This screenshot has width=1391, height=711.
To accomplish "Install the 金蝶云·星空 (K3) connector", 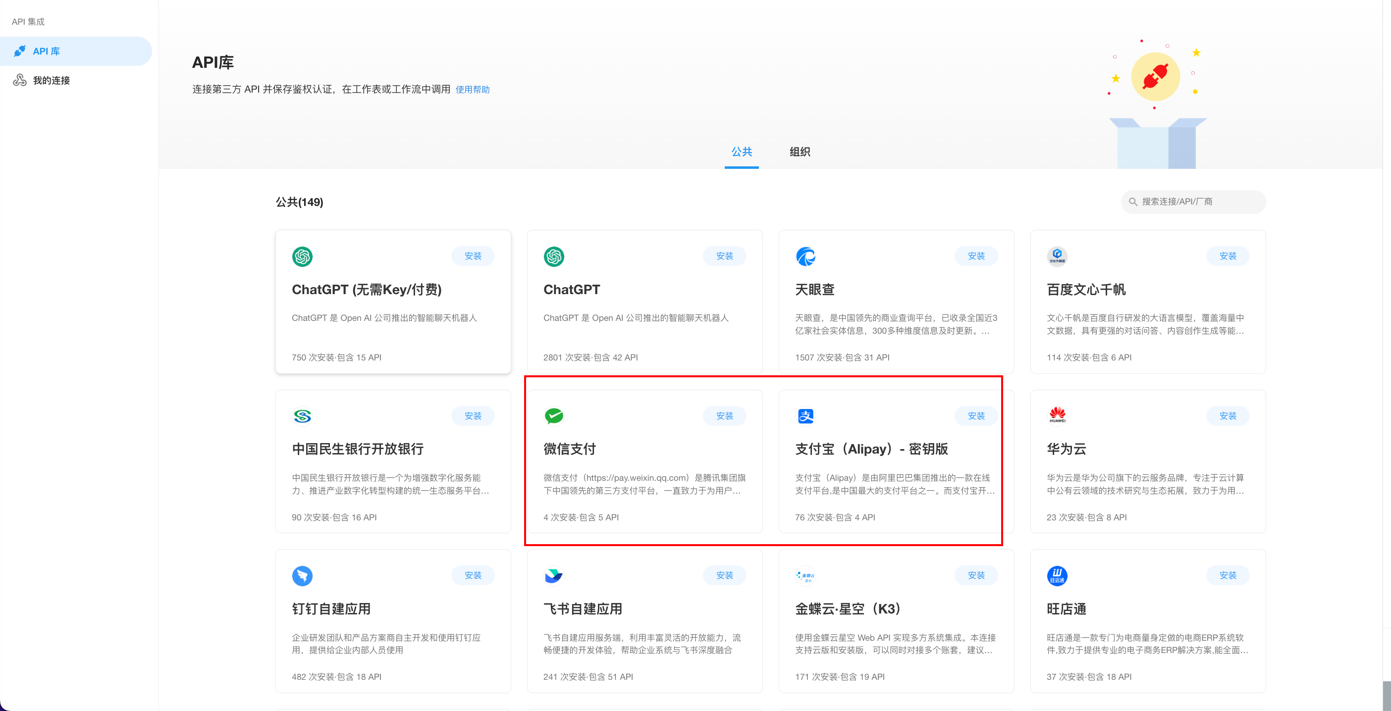I will click(x=976, y=575).
